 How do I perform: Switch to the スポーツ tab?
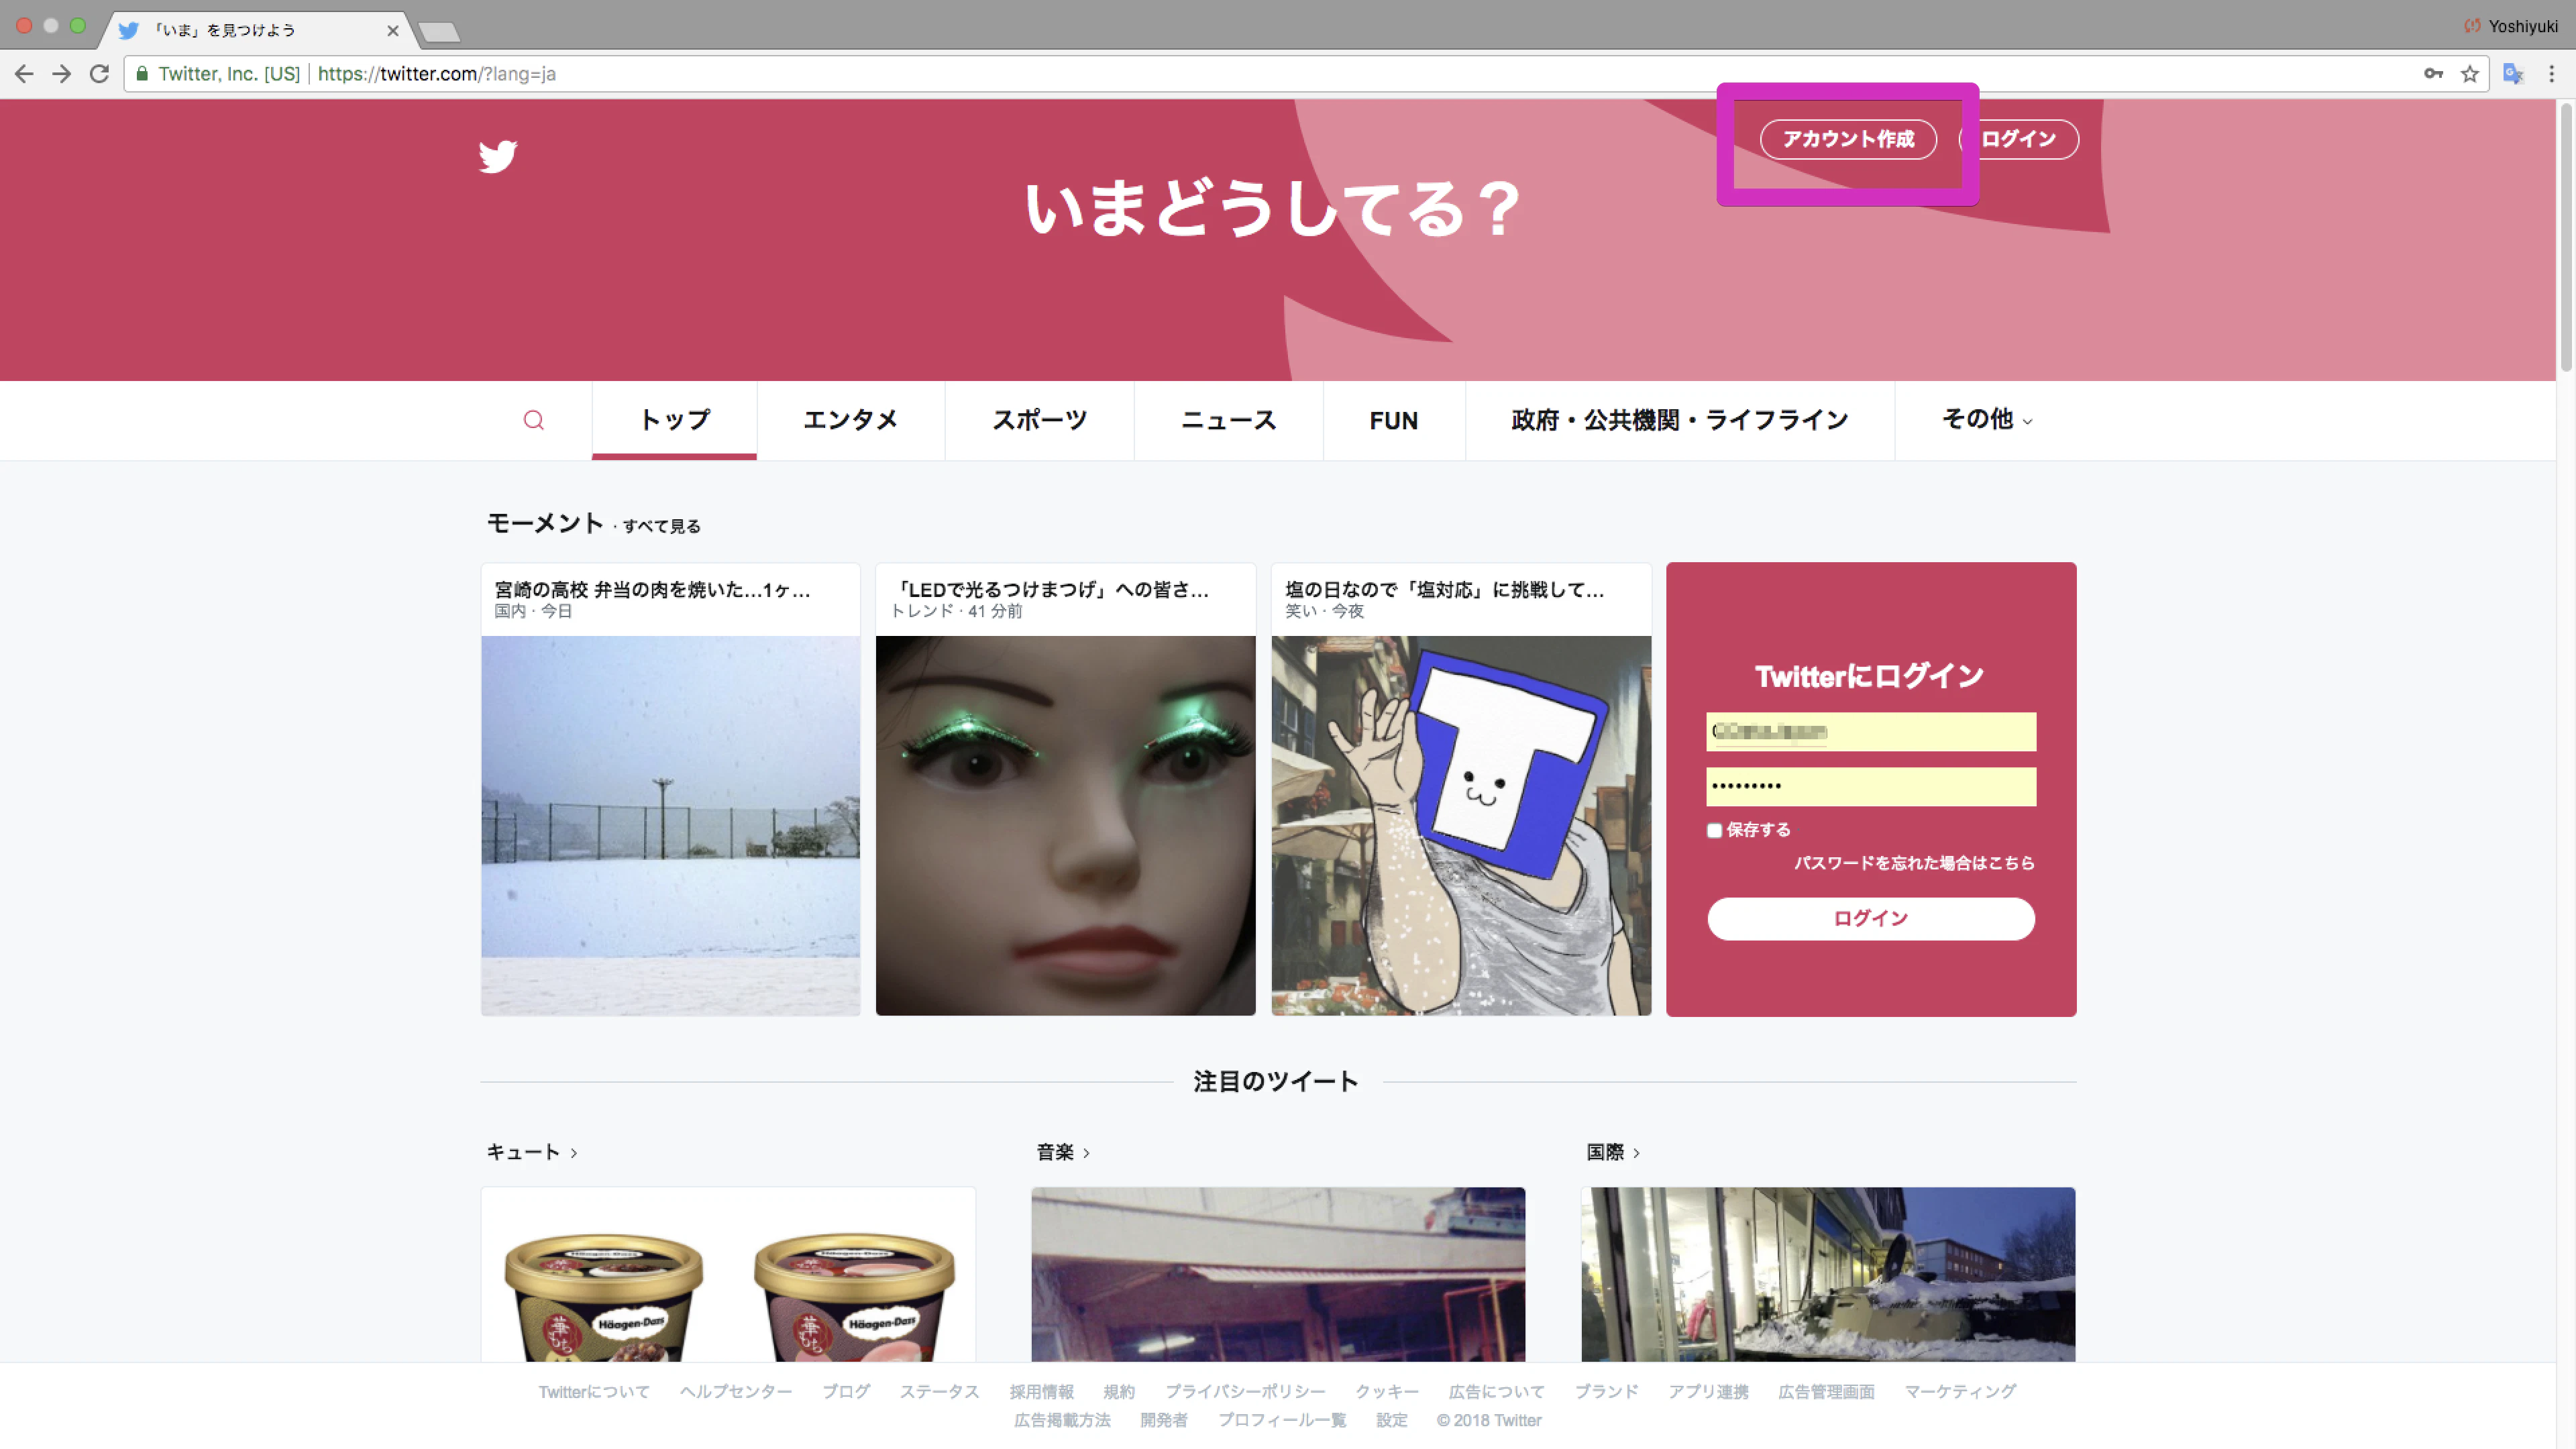click(1039, 420)
